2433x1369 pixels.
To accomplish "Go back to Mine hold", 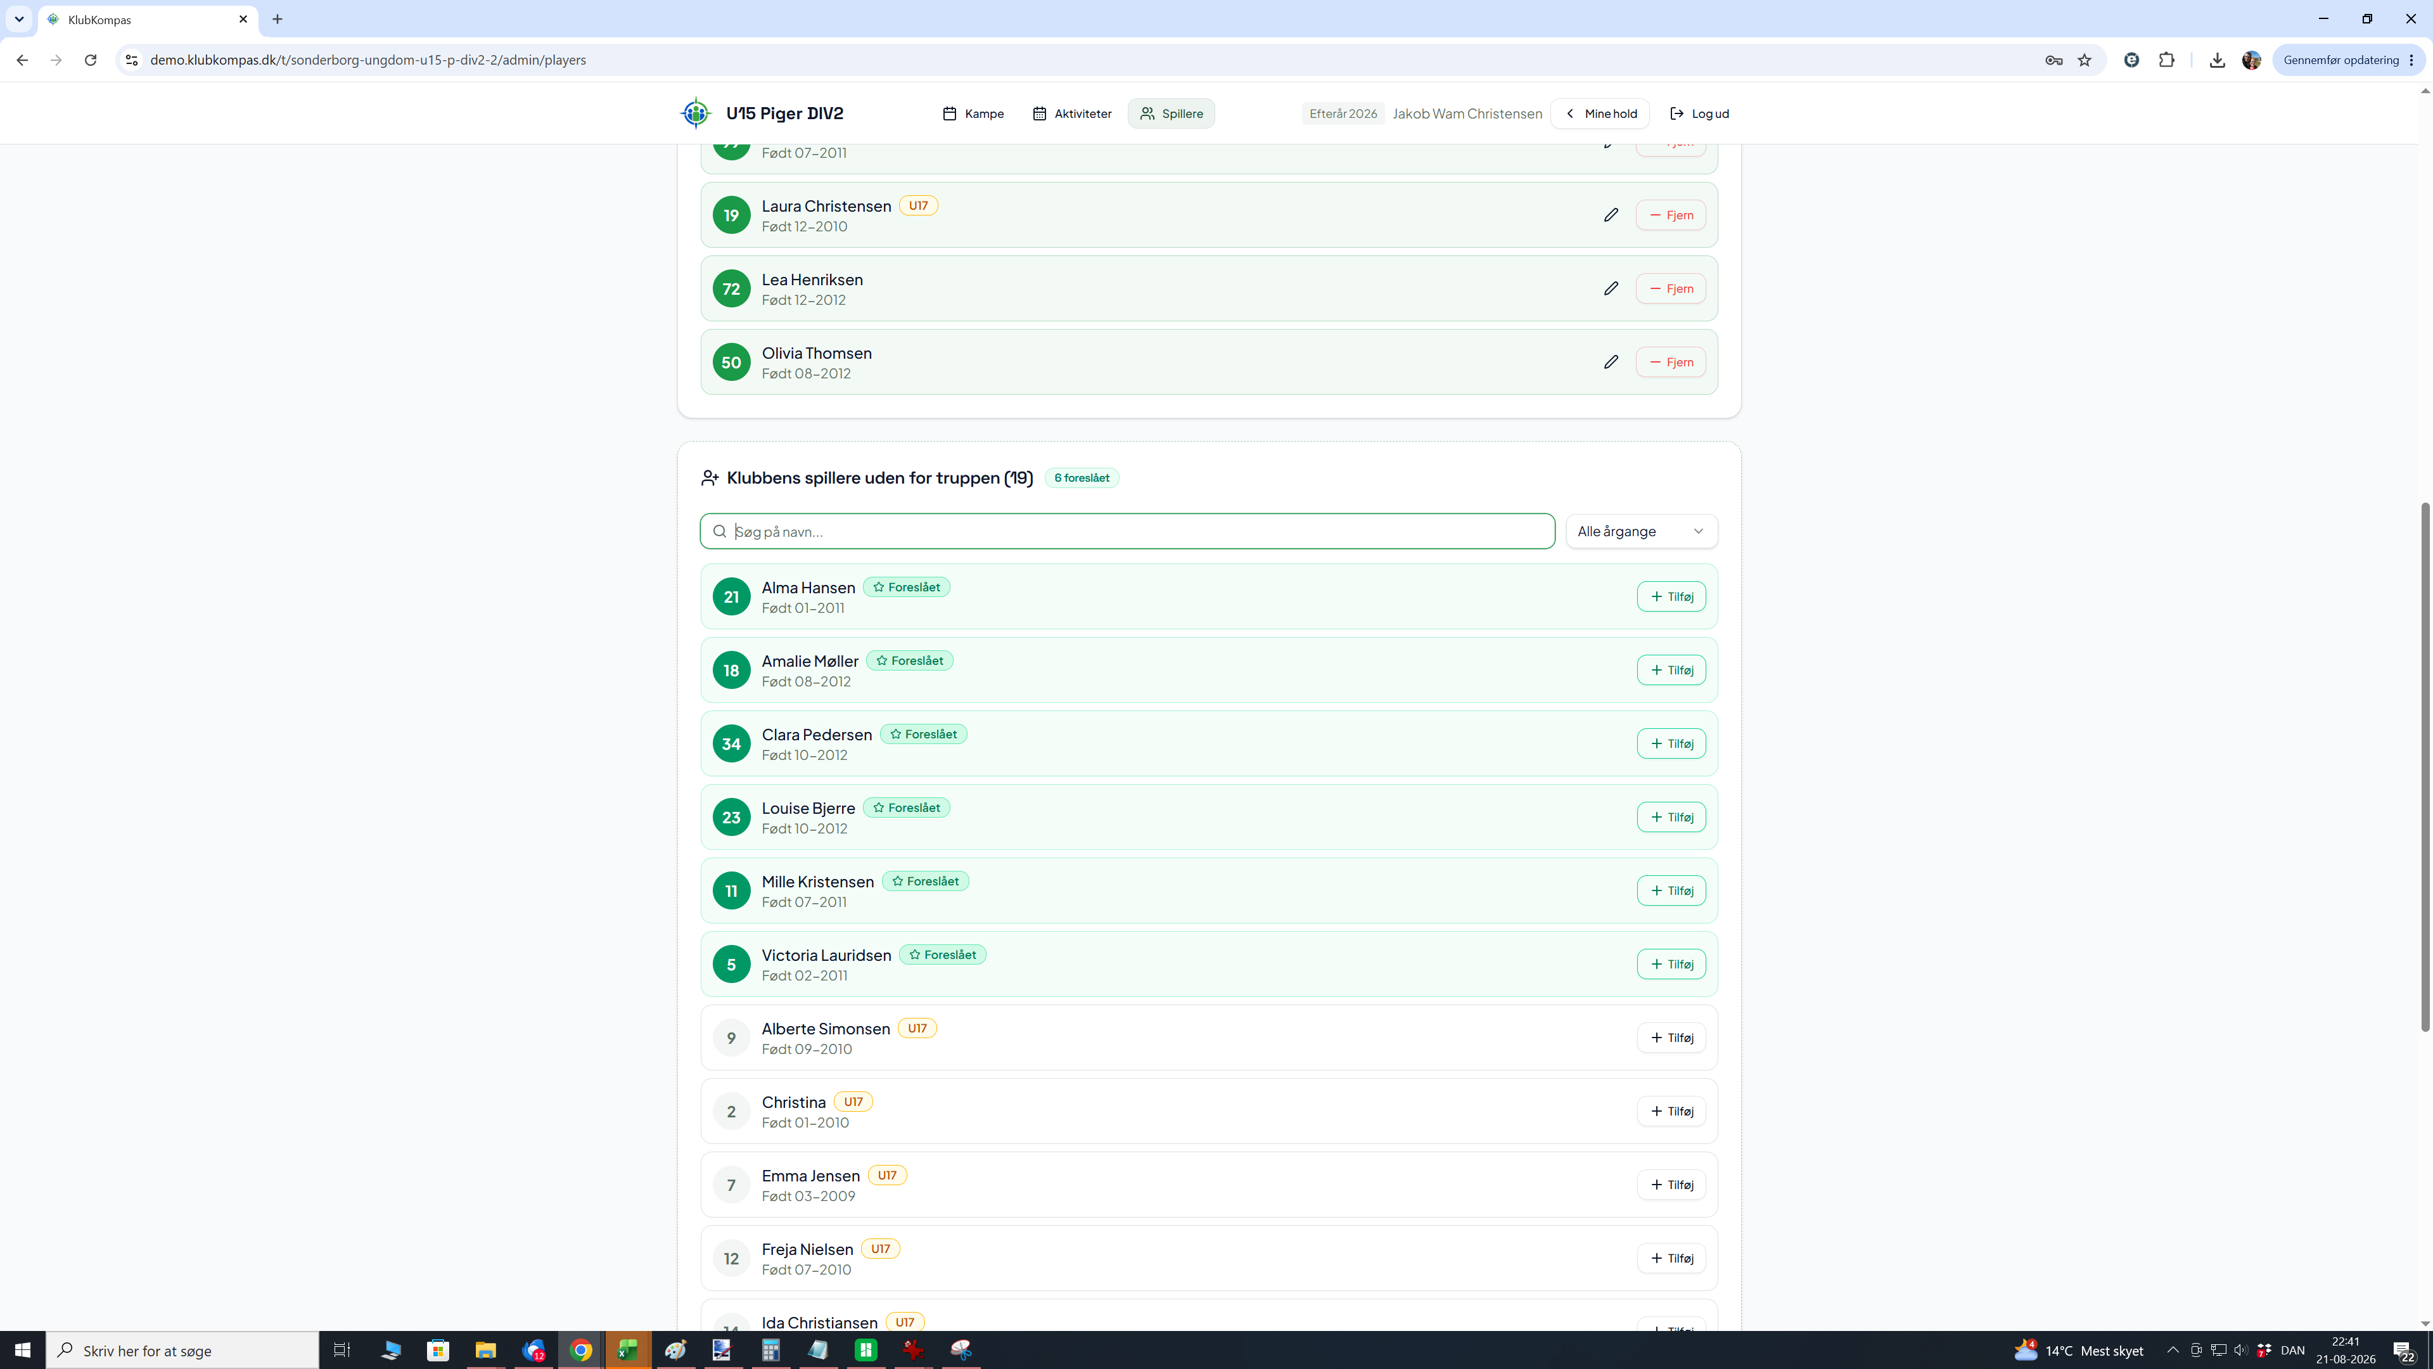I will pyautogui.click(x=1601, y=113).
